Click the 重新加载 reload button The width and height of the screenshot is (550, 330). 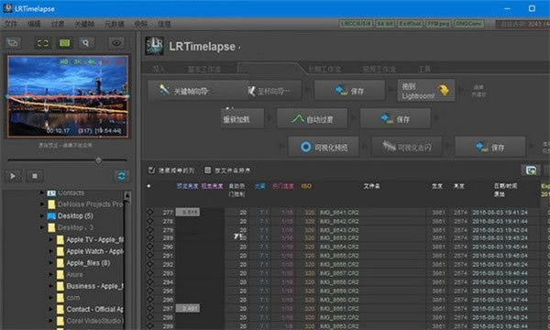pos(242,119)
